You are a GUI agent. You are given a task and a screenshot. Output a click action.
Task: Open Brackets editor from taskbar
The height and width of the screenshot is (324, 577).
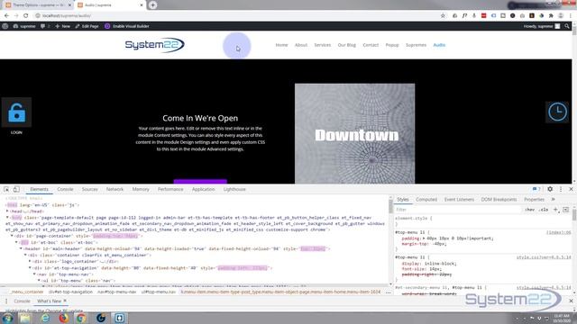pos(119,318)
